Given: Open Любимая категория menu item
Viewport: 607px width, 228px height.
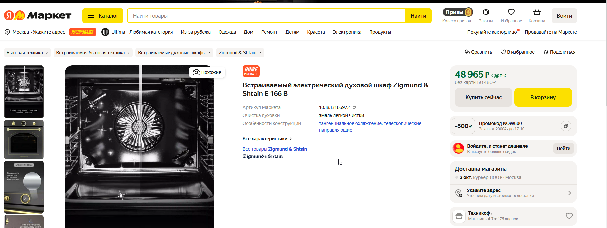Looking at the screenshot, I should click(151, 32).
